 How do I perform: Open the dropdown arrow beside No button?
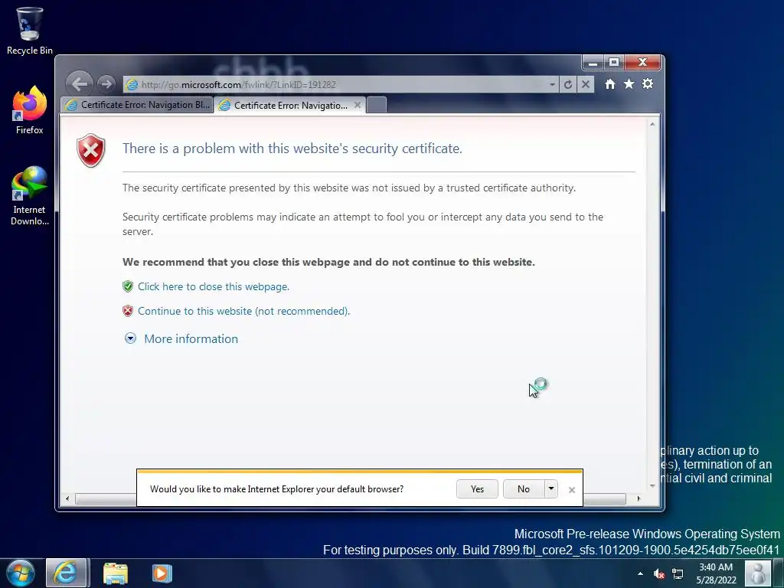tap(551, 489)
